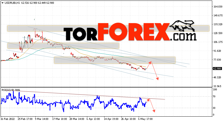Screen dimensions: 223x122
Task: Select the 33.965 price axis value
Action: tap(218, 86)
